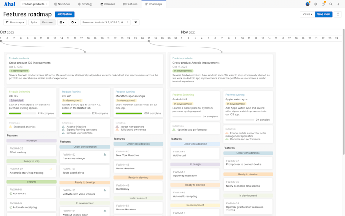Open the Releases selector dropdown
Viewport: 345px width, 216px height.
(105, 22)
